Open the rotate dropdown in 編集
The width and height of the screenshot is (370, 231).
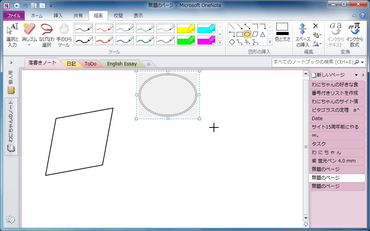[x=317, y=44]
